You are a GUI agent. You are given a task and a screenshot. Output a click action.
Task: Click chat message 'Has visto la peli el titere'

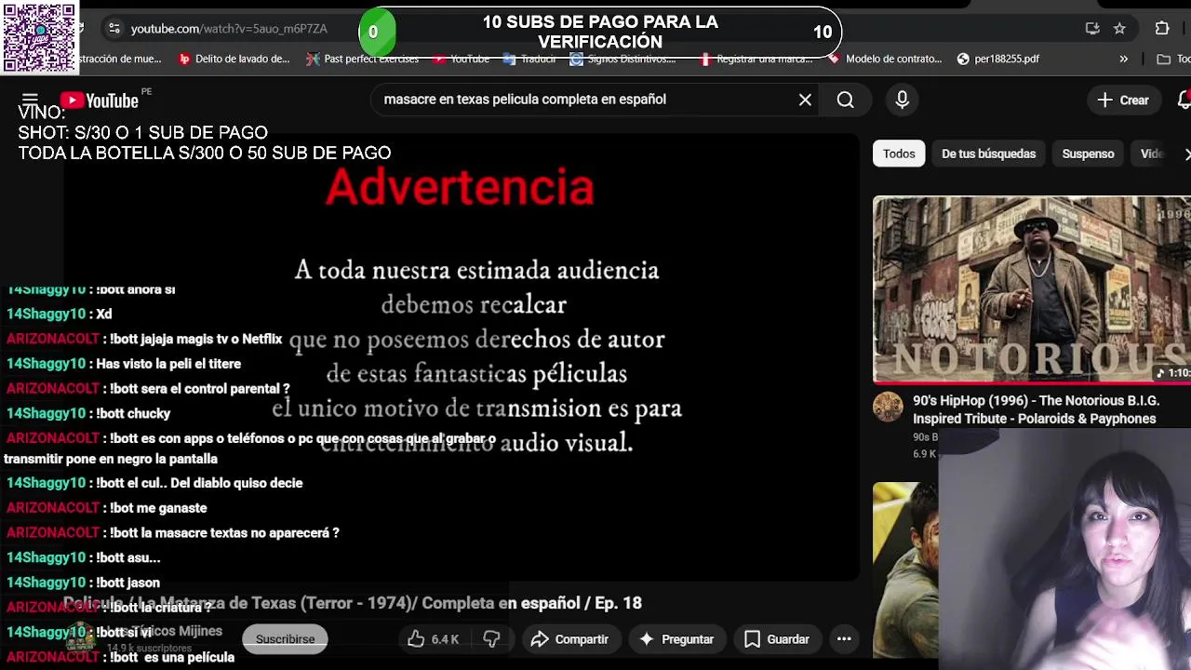pyautogui.click(x=168, y=364)
